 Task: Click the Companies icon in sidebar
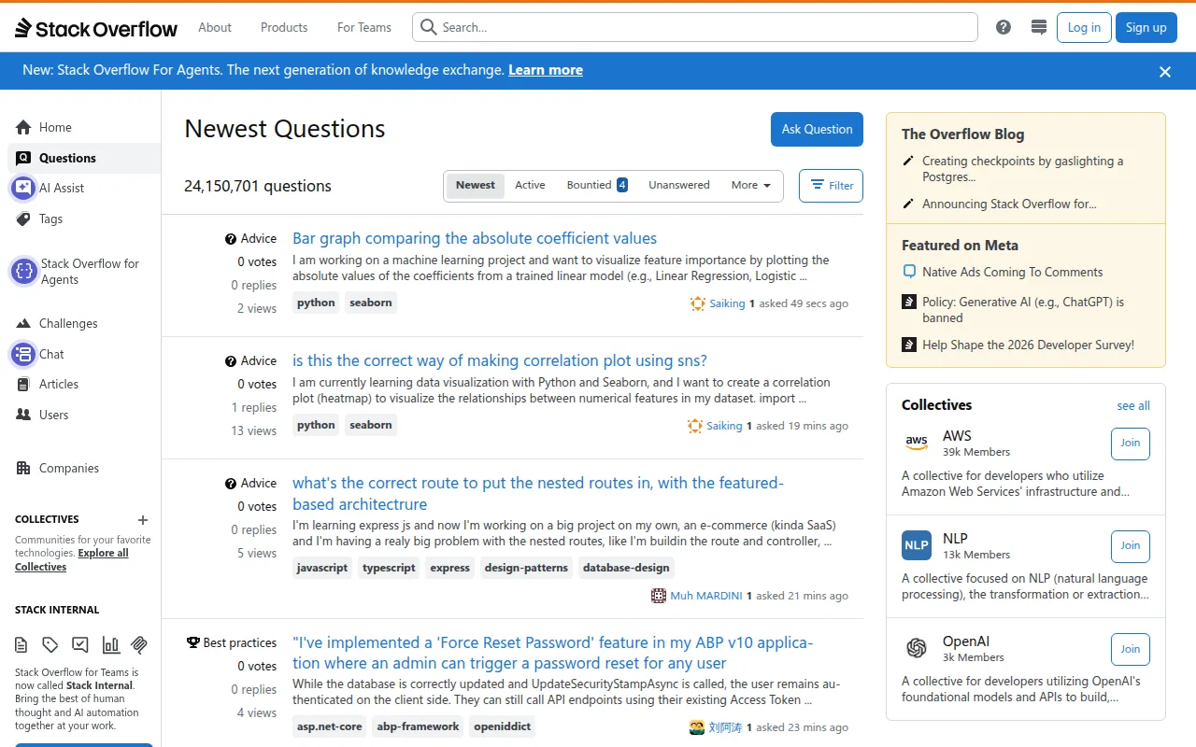[23, 468]
